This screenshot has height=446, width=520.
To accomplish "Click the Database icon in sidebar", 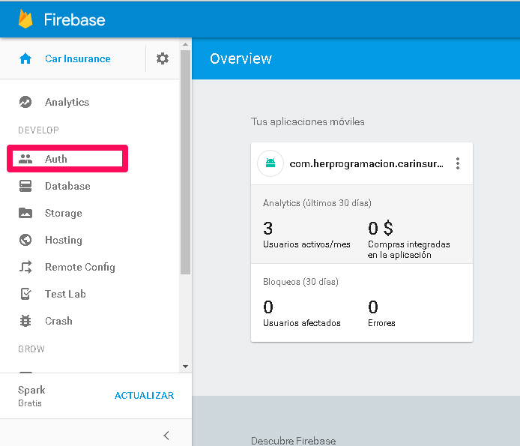I will click(25, 186).
